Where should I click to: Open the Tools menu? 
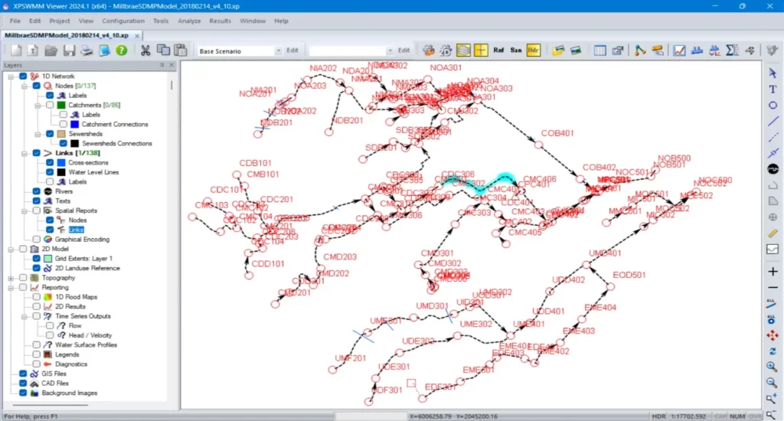click(x=161, y=21)
